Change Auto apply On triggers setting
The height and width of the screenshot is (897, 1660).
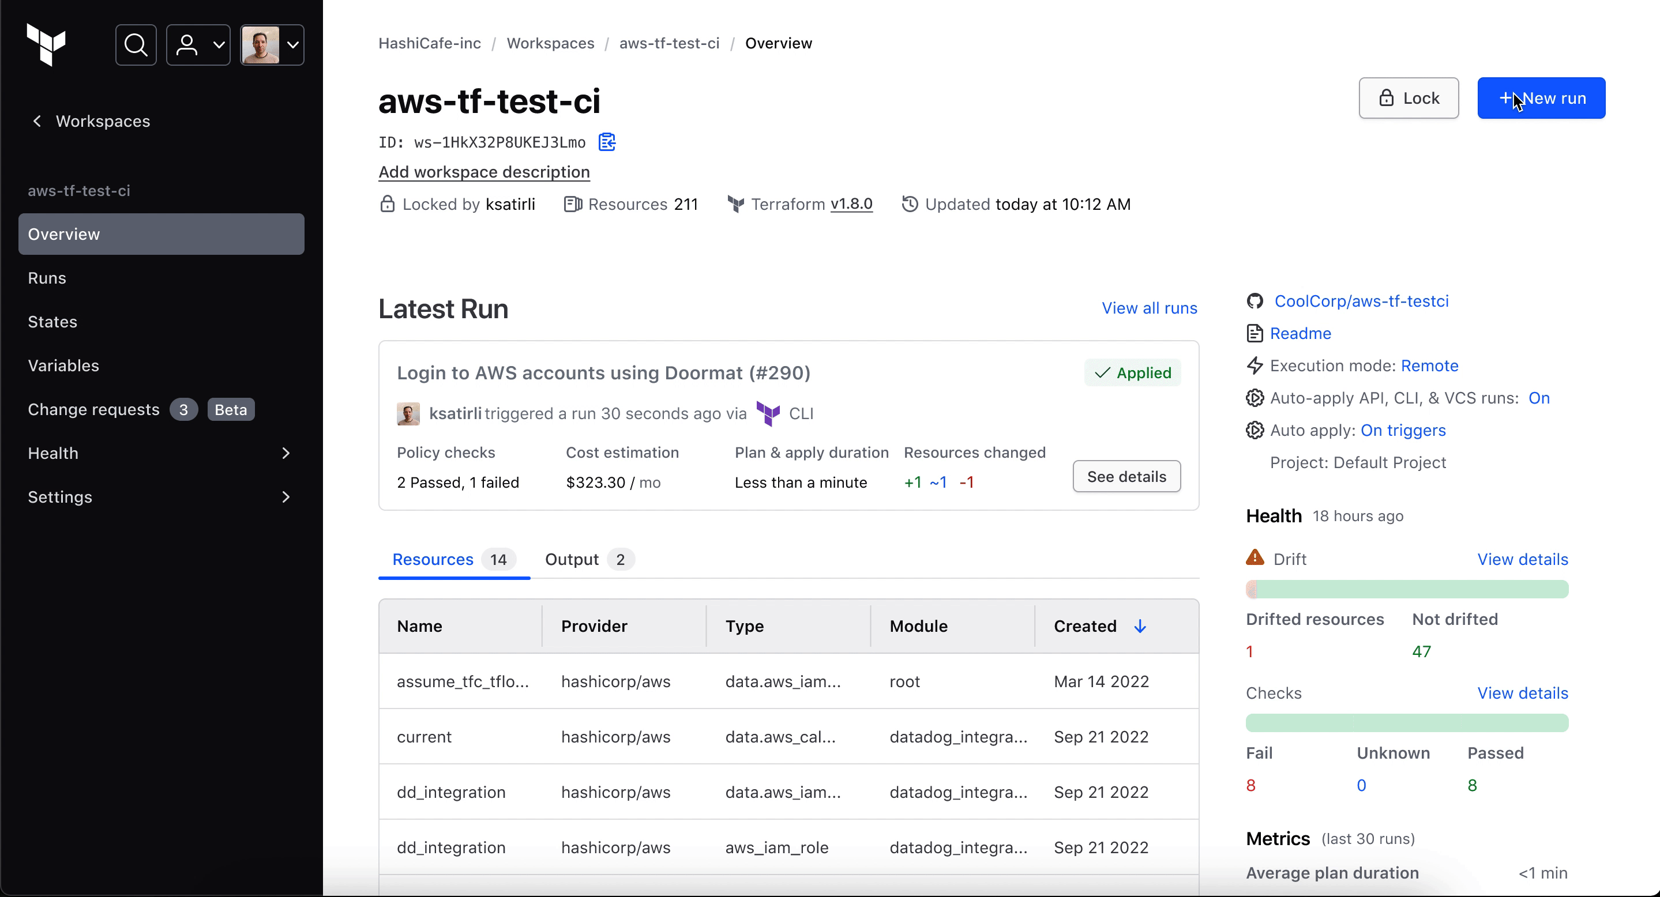[1403, 430]
